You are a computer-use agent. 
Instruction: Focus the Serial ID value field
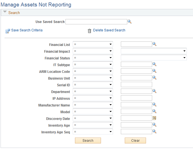point(136,85)
